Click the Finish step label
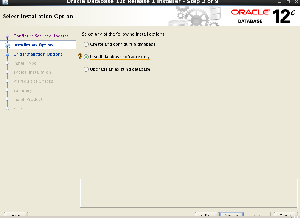The image size is (300, 218). coord(19,108)
